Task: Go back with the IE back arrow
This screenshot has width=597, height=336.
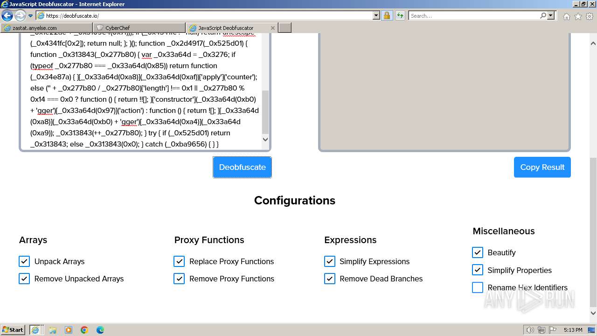Action: click(7, 16)
